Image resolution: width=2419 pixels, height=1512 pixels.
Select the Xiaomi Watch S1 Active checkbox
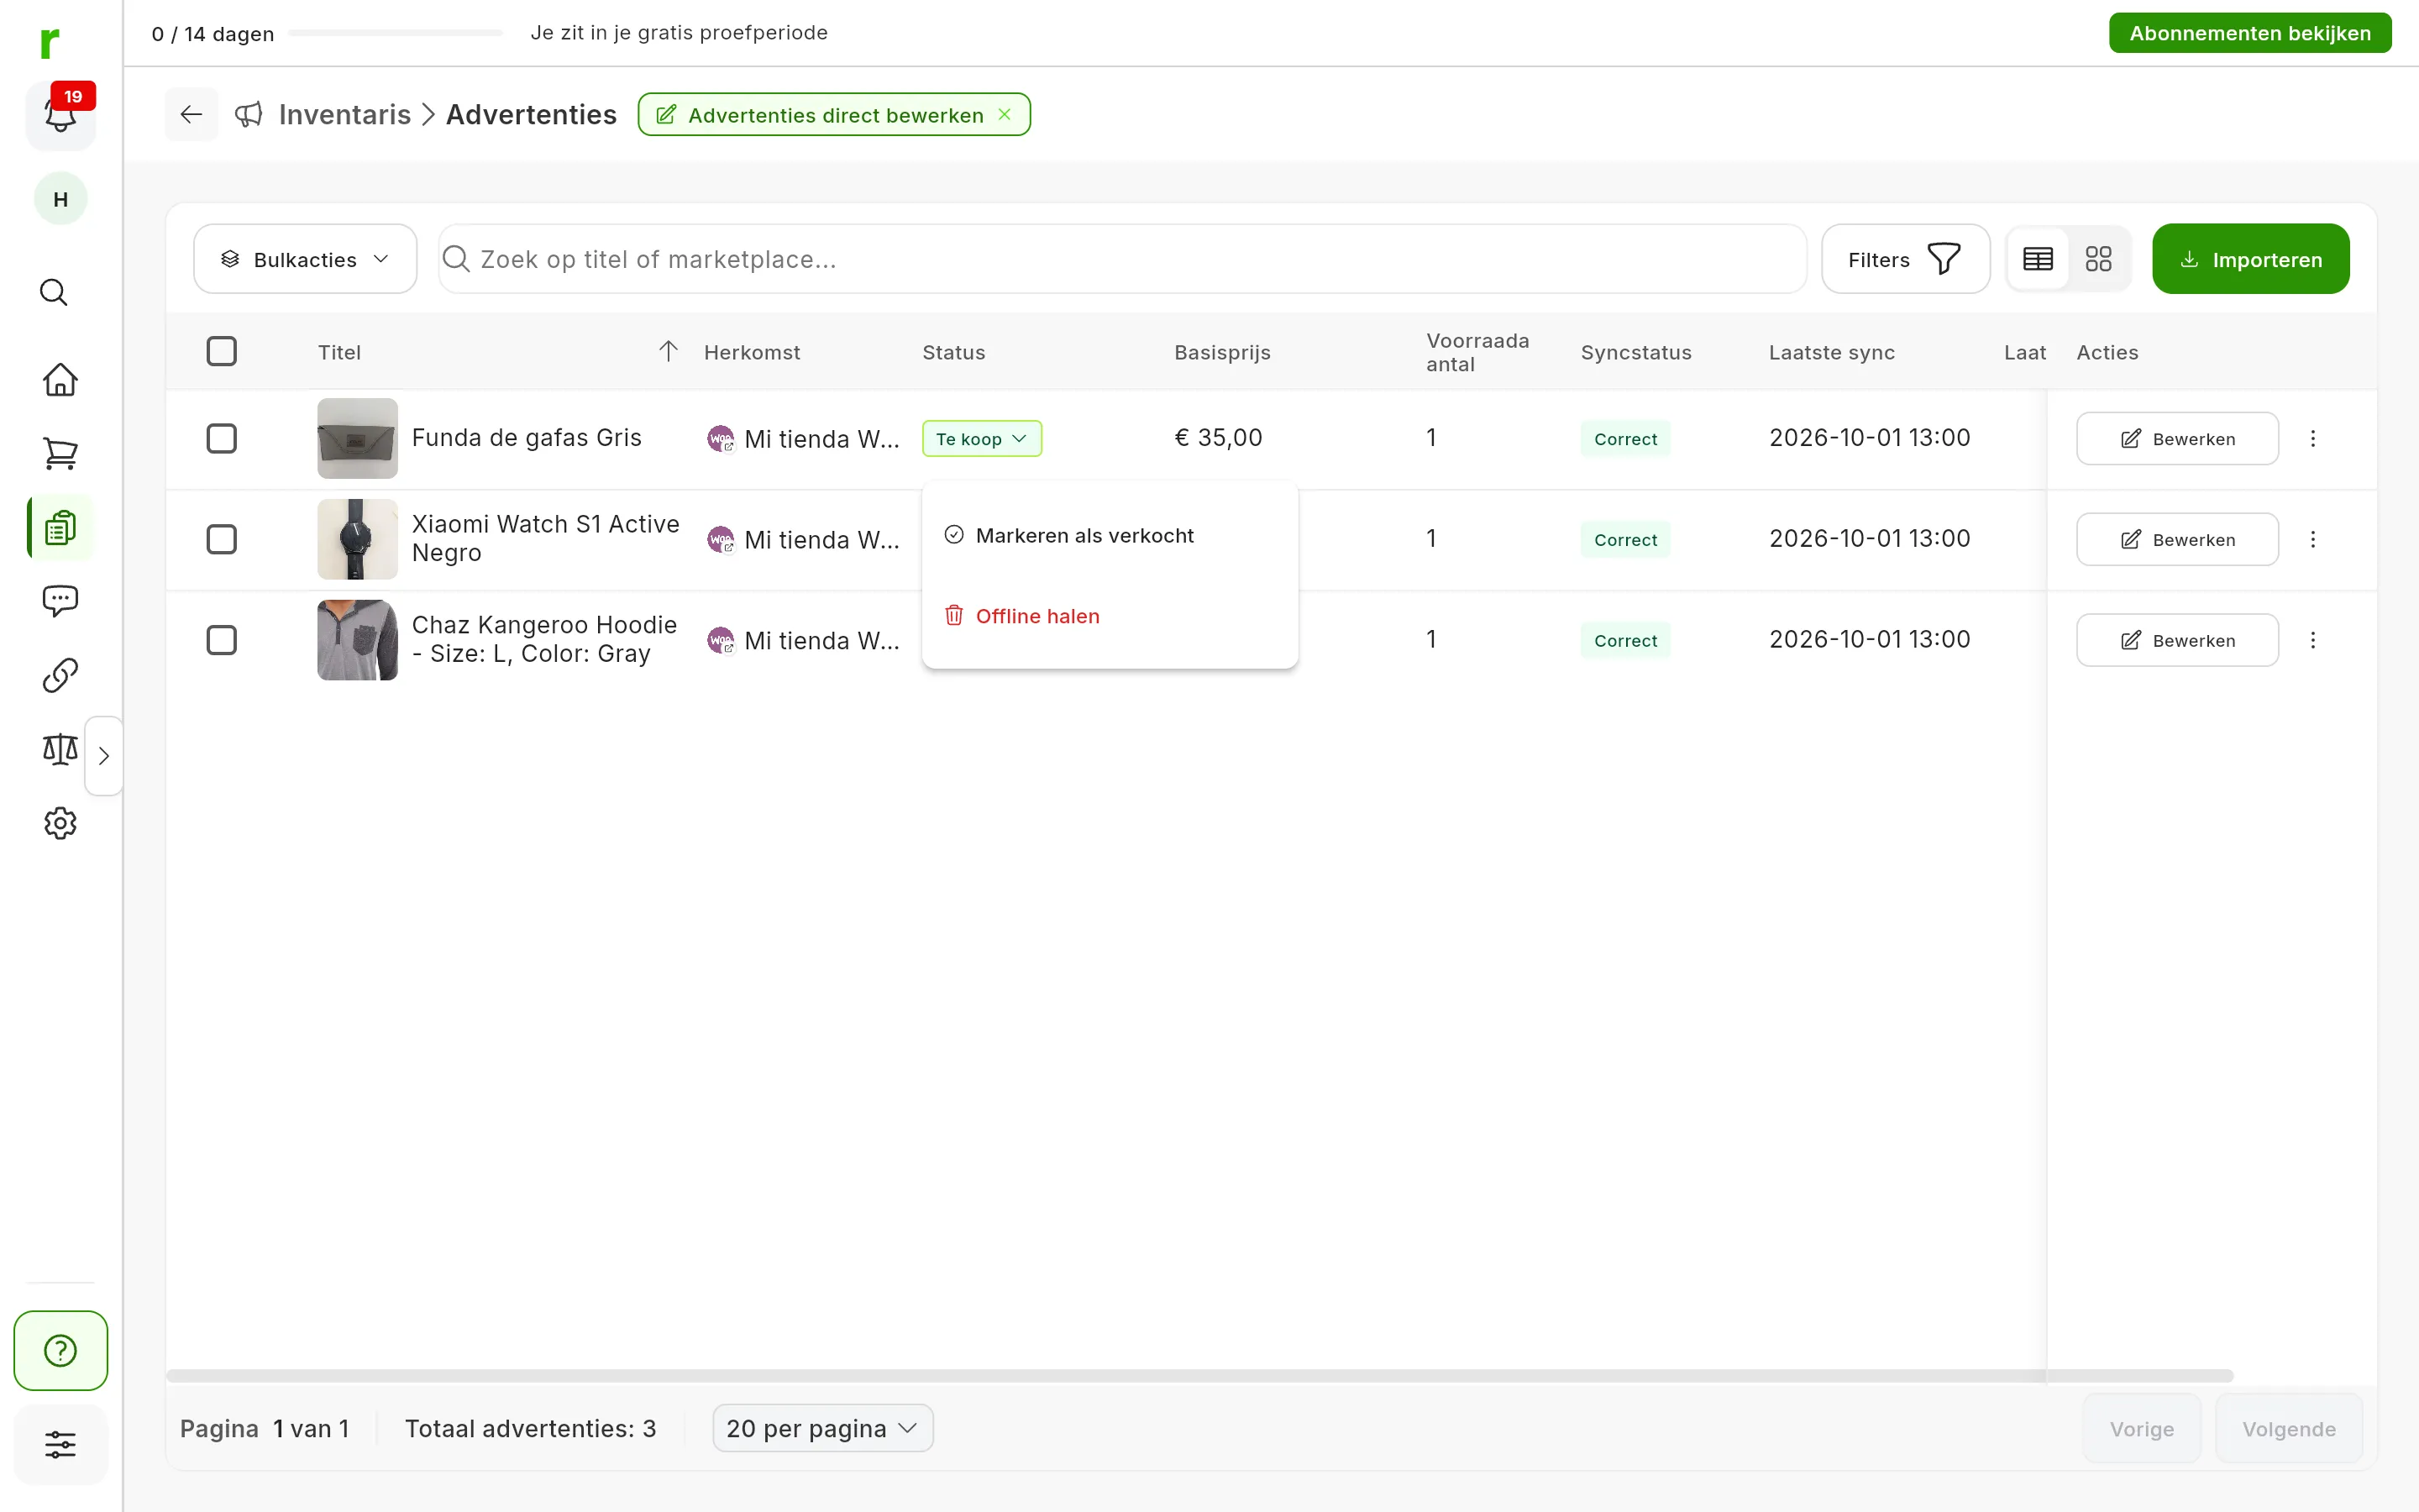(x=221, y=540)
